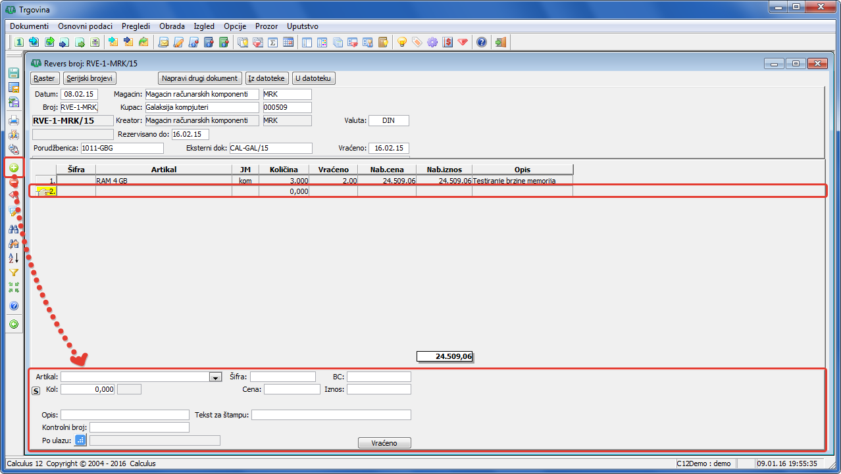The image size is (841, 474).
Task: Click the Serijski brojevi button
Action: click(89, 78)
